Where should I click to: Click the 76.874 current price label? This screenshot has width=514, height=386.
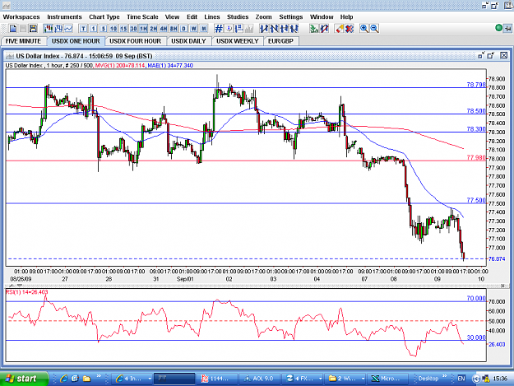click(497, 258)
